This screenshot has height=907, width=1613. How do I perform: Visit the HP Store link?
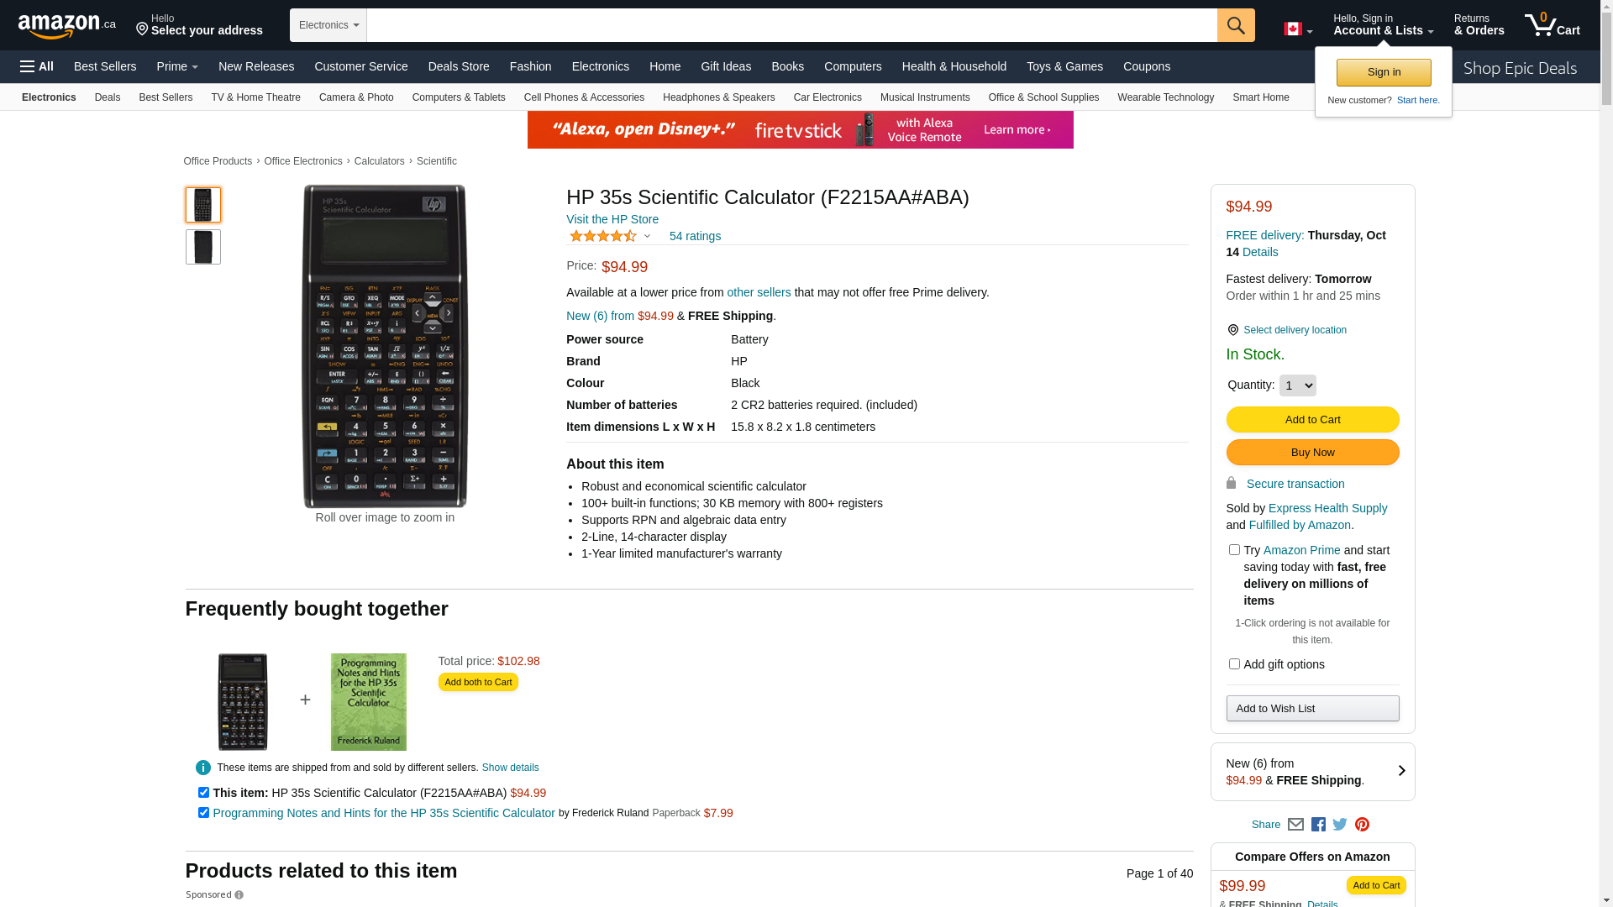click(612, 219)
